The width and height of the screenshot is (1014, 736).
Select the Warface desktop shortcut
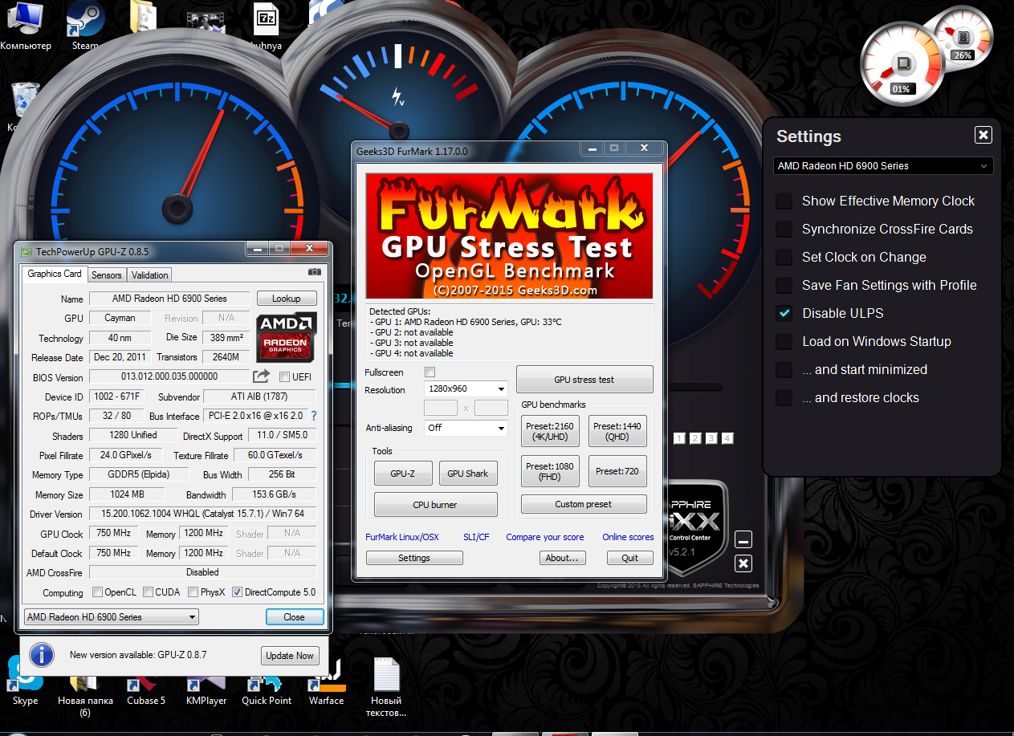tap(326, 682)
